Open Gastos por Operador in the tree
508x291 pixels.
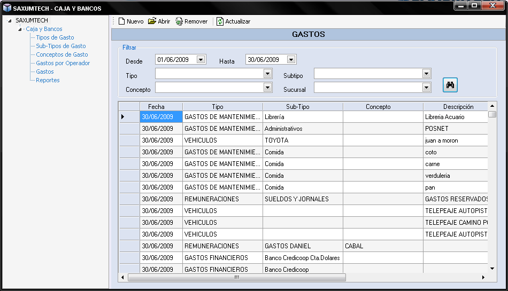63,63
